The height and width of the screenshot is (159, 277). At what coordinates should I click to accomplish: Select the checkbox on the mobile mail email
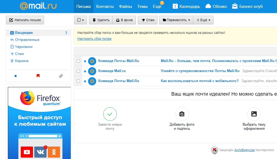pos(78,81)
